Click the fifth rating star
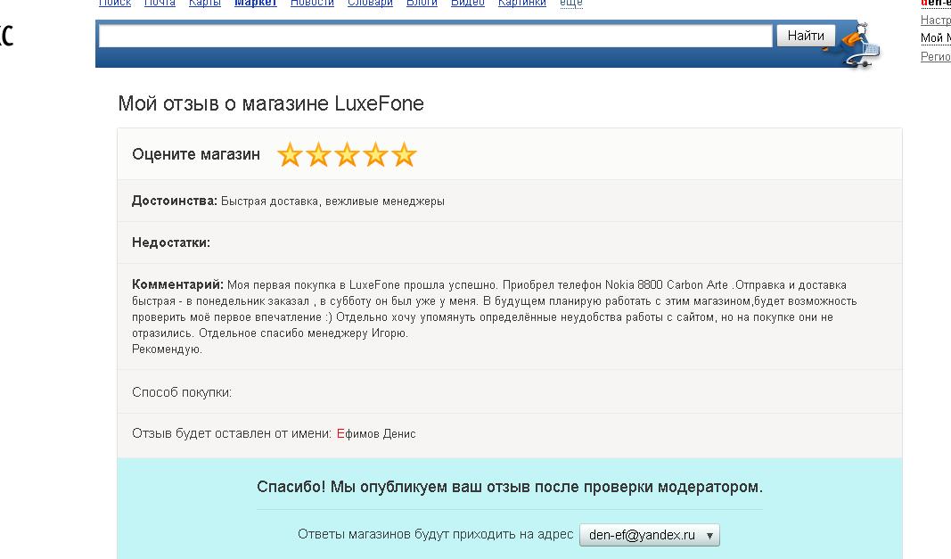This screenshot has height=559, width=951. tap(404, 155)
